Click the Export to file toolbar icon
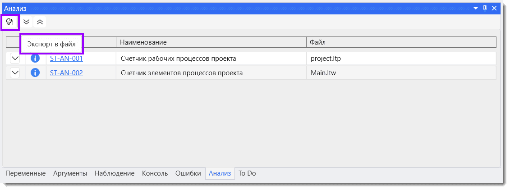The height and width of the screenshot is (190, 510). click(x=10, y=22)
